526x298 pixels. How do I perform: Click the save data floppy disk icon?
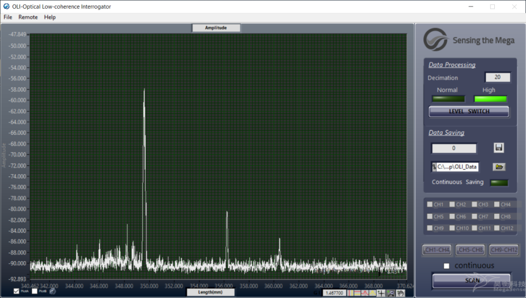click(498, 147)
